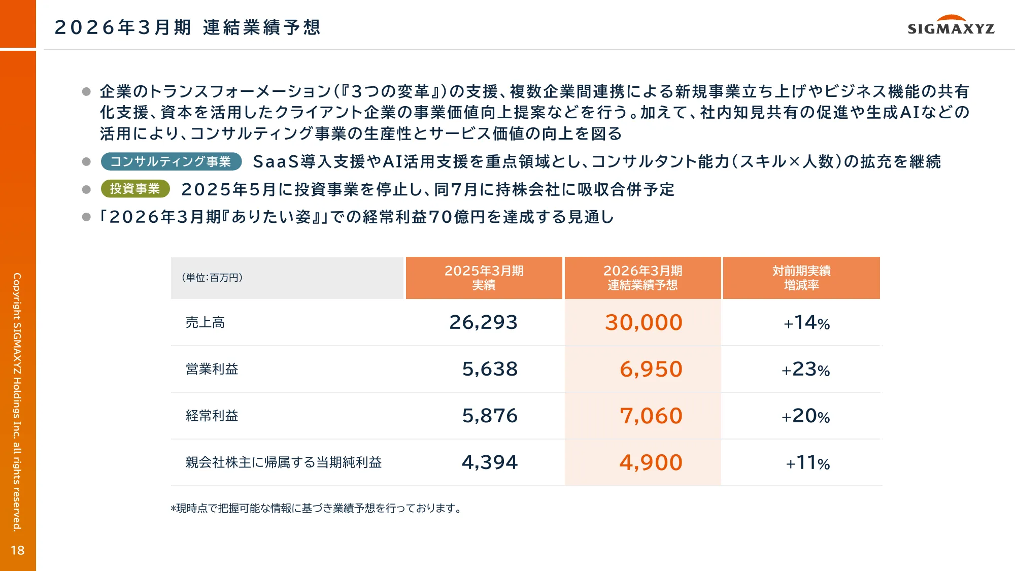Image resolution: width=1015 pixels, height=571 pixels.
Task: Click the 4,900 net income forecast
Action: [x=651, y=462]
